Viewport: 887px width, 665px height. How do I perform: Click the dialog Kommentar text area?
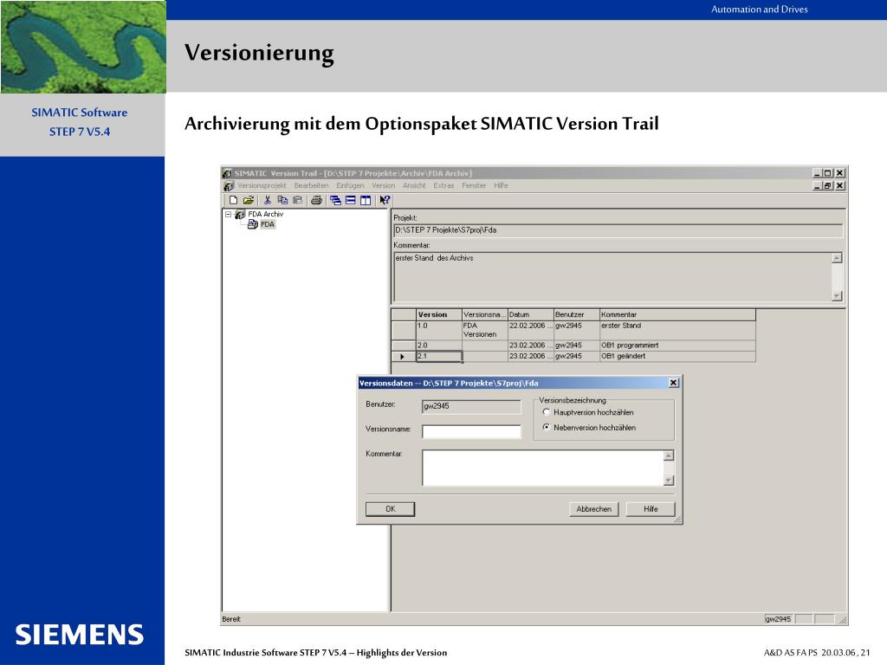coord(543,468)
